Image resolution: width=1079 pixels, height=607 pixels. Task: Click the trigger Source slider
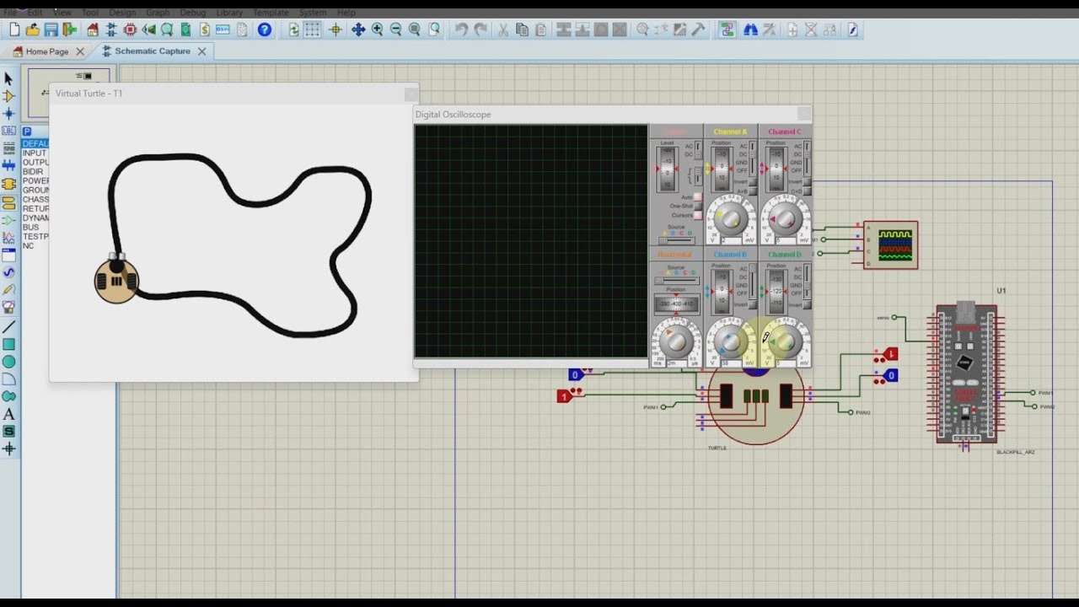pos(677,240)
